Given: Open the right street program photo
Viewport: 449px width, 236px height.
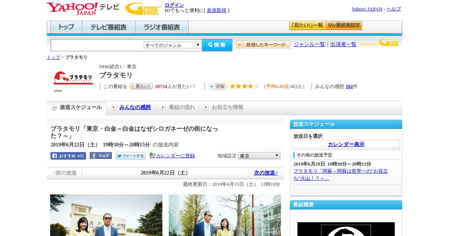Looking at the screenshot, I should click(x=225, y=215).
